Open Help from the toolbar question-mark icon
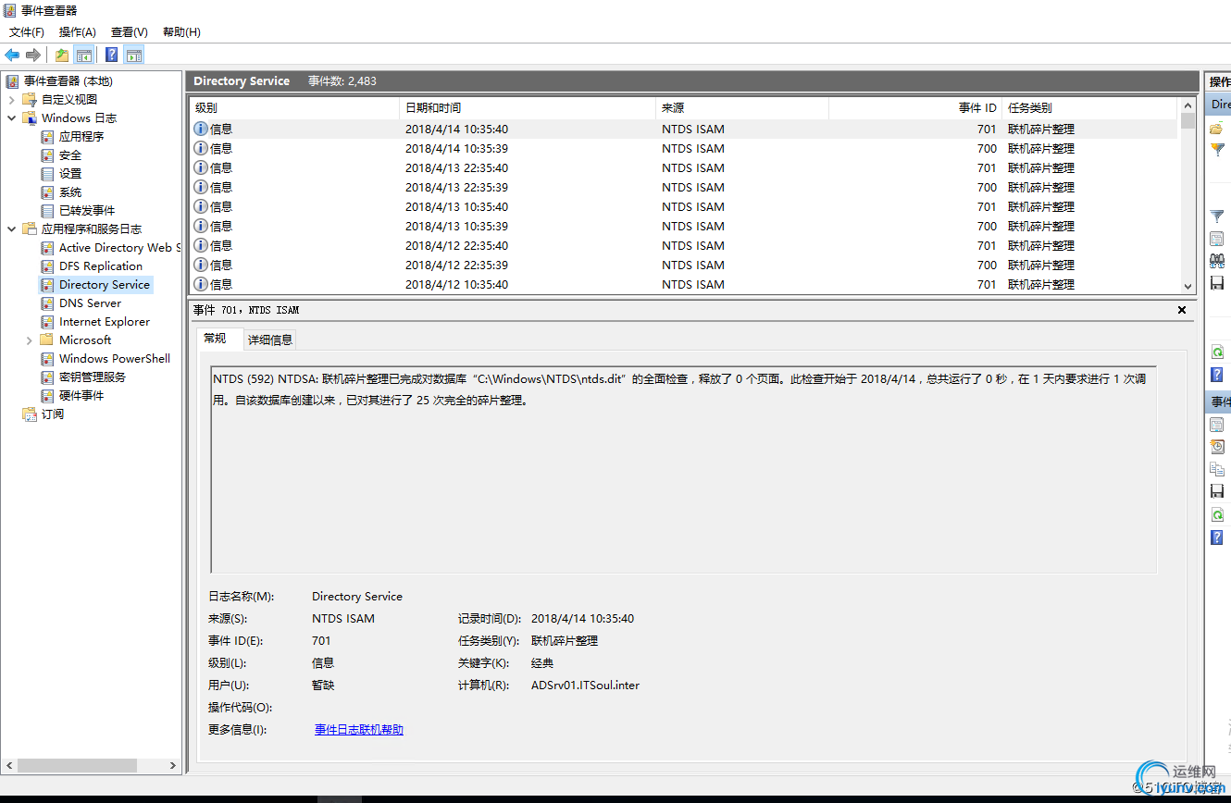This screenshot has width=1231, height=803. tap(111, 55)
